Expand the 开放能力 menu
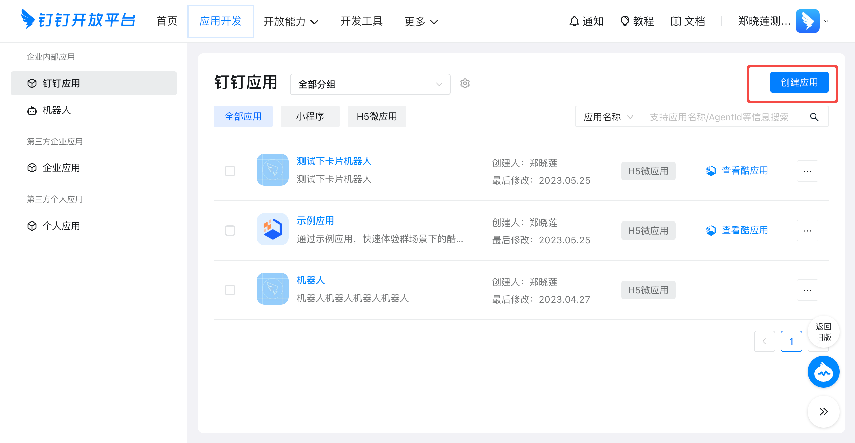The height and width of the screenshot is (443, 855). (291, 21)
